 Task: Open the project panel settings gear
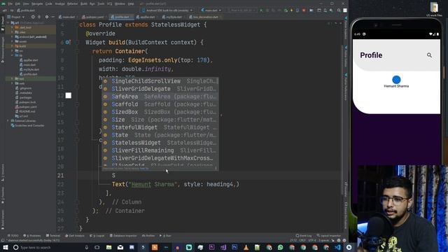47,17
